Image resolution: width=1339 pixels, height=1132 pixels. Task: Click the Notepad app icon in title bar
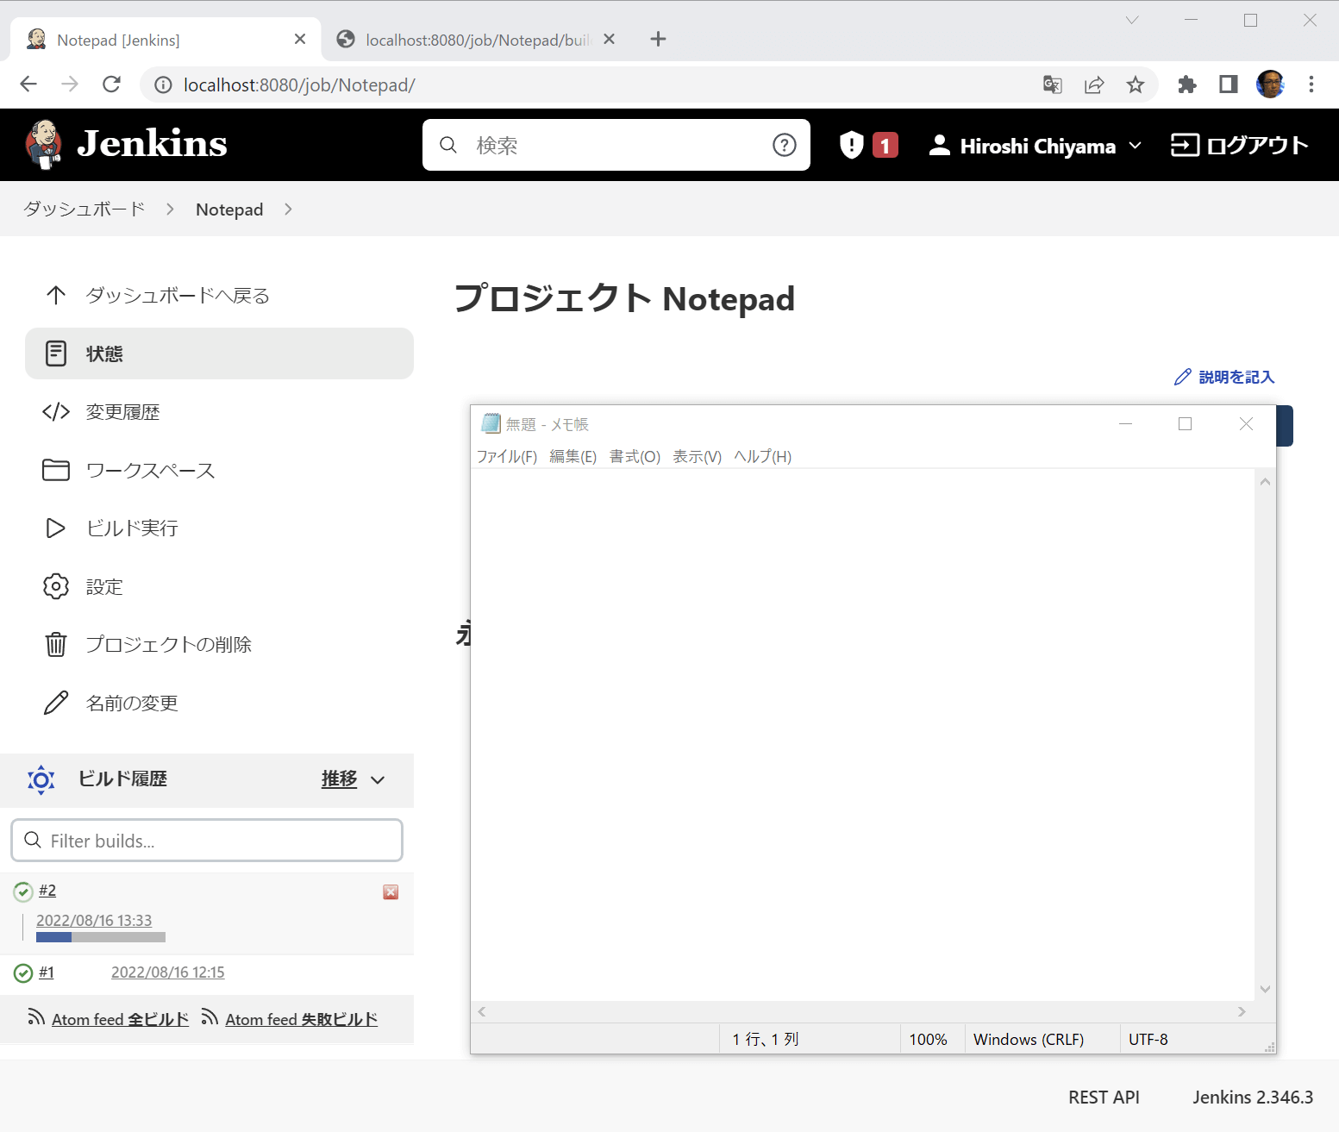[491, 423]
